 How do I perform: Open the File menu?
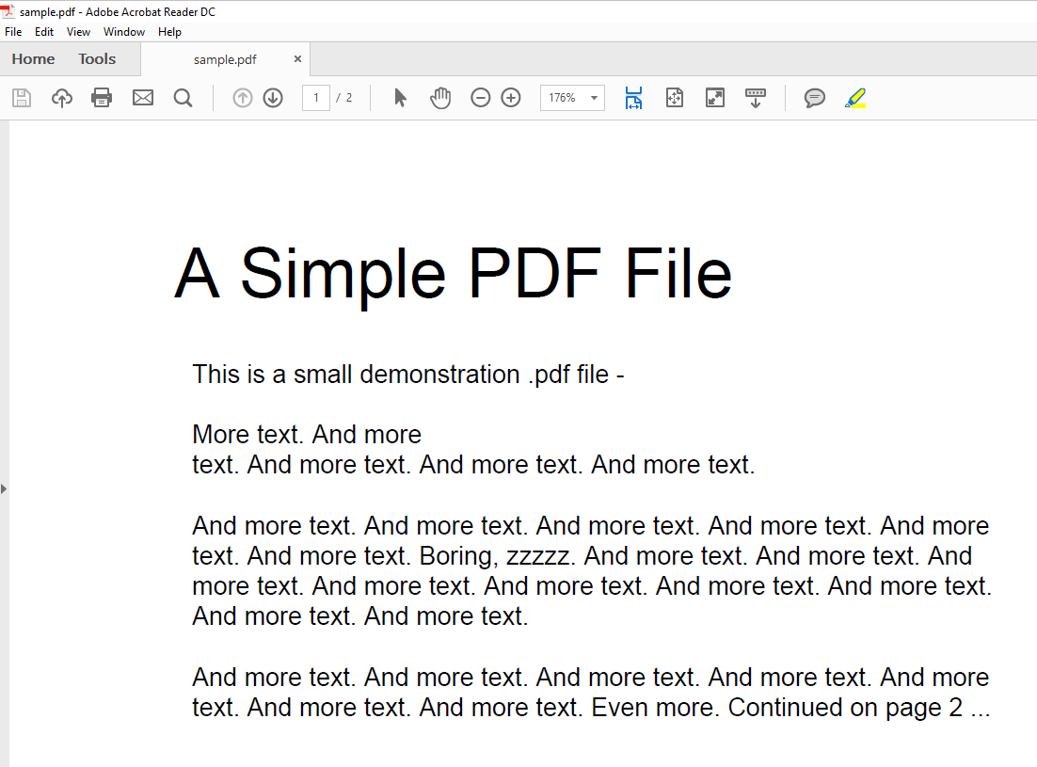click(13, 31)
